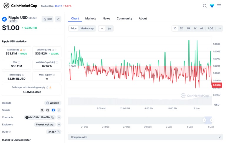Select the 1Y time range
Viewport: 226px width, 143px height.
point(195,29)
